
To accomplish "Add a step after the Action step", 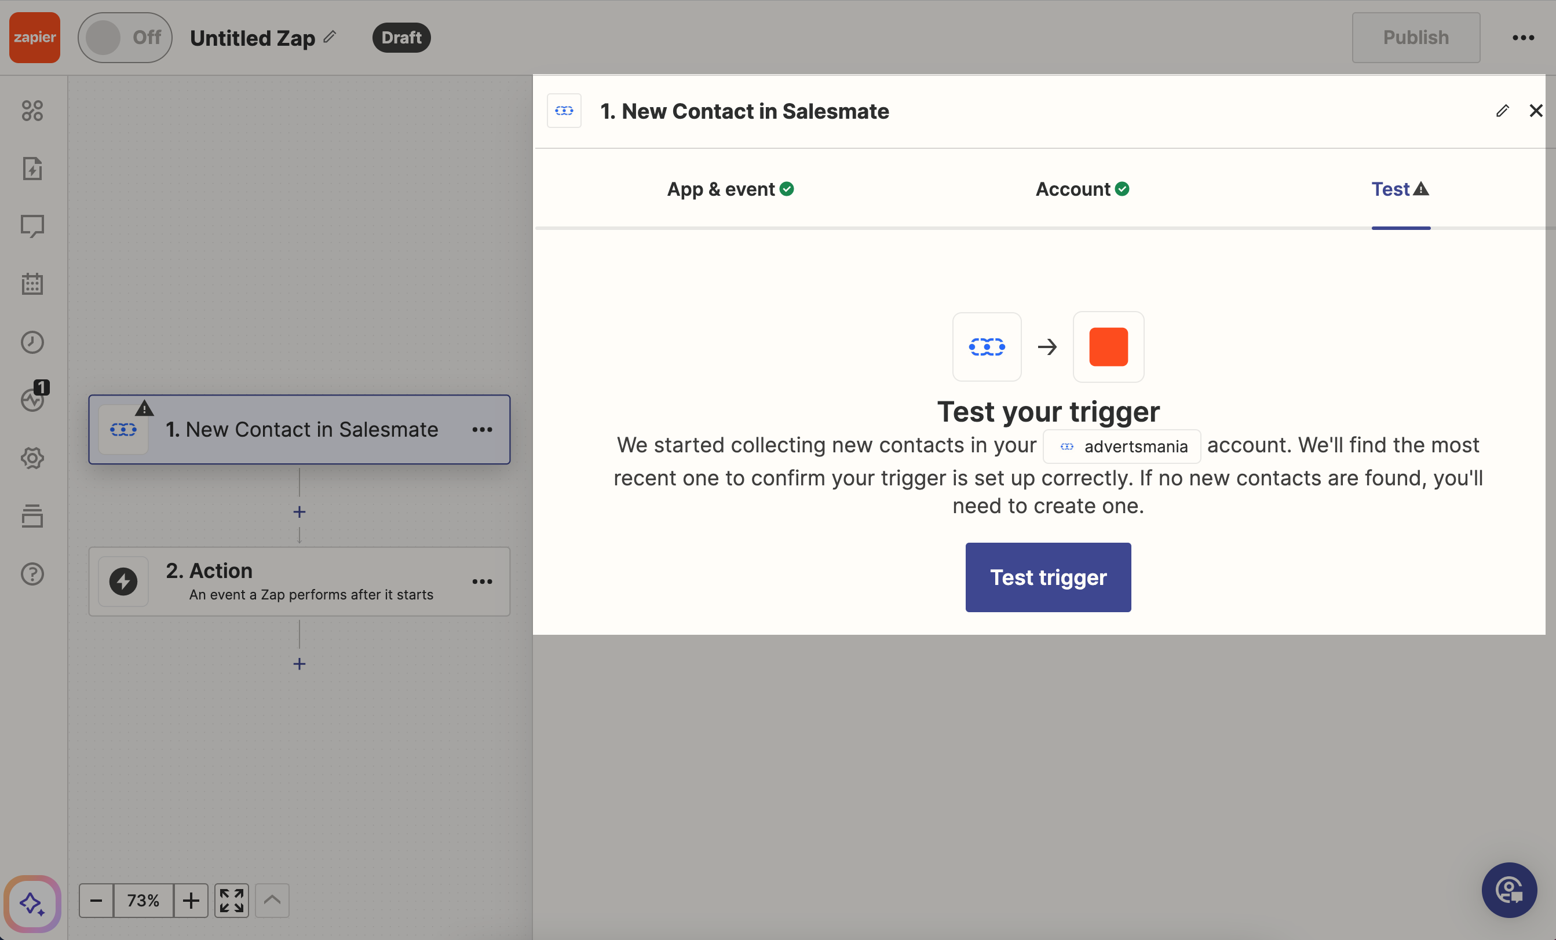I will 299,664.
